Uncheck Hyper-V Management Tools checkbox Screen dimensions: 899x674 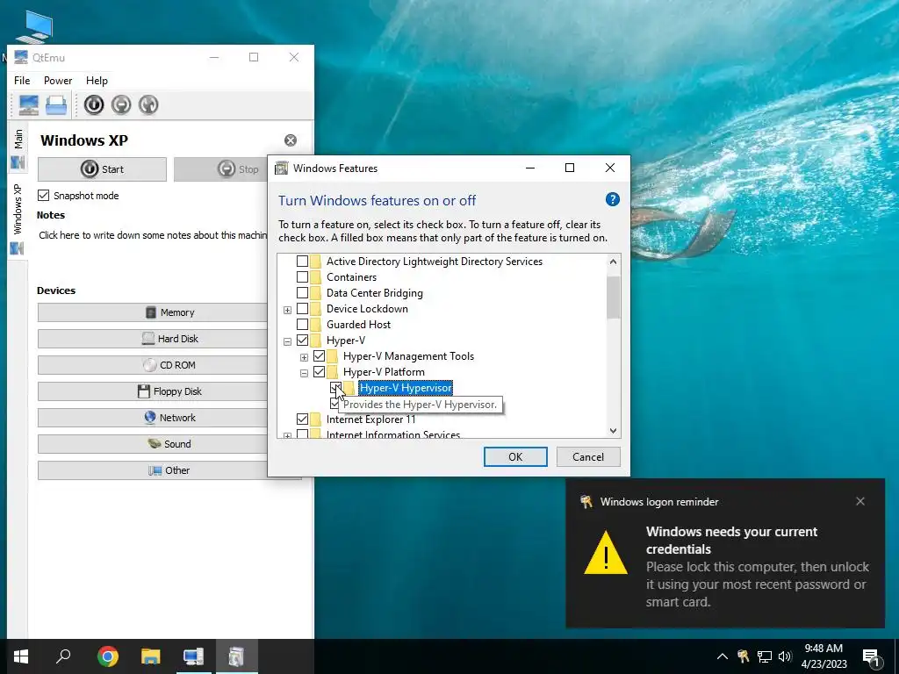(x=319, y=356)
